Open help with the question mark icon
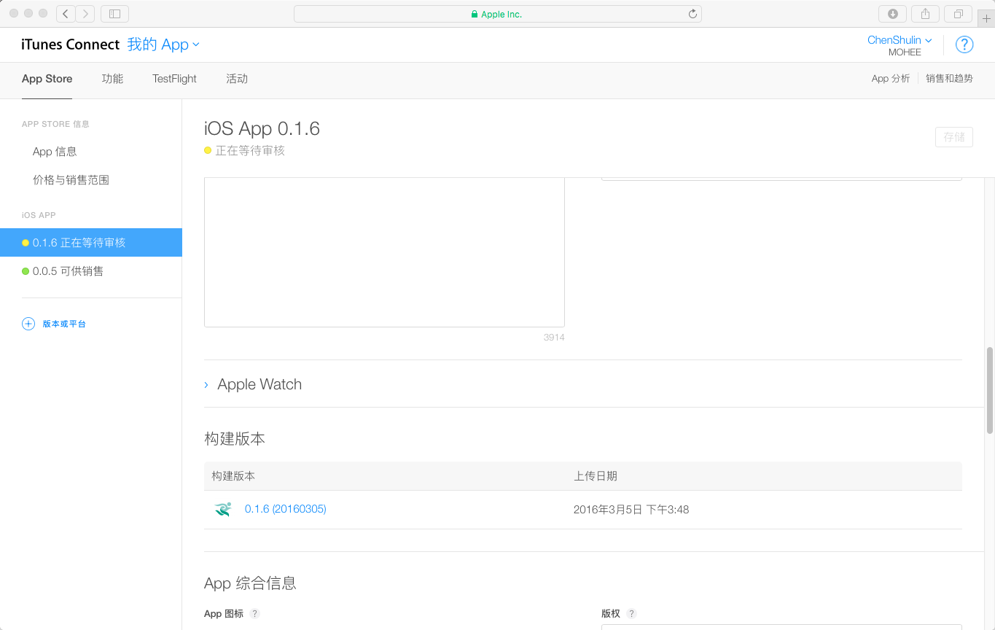995x630 pixels. pyautogui.click(x=964, y=44)
